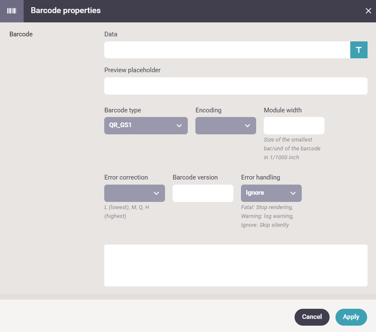Focus the Data input field
This screenshot has width=376, height=332.
227,50
